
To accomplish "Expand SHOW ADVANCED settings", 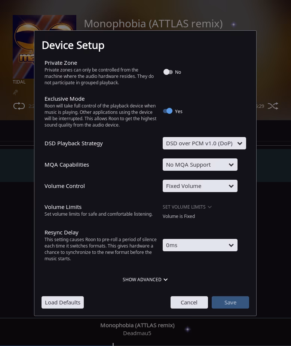I will click(x=145, y=280).
